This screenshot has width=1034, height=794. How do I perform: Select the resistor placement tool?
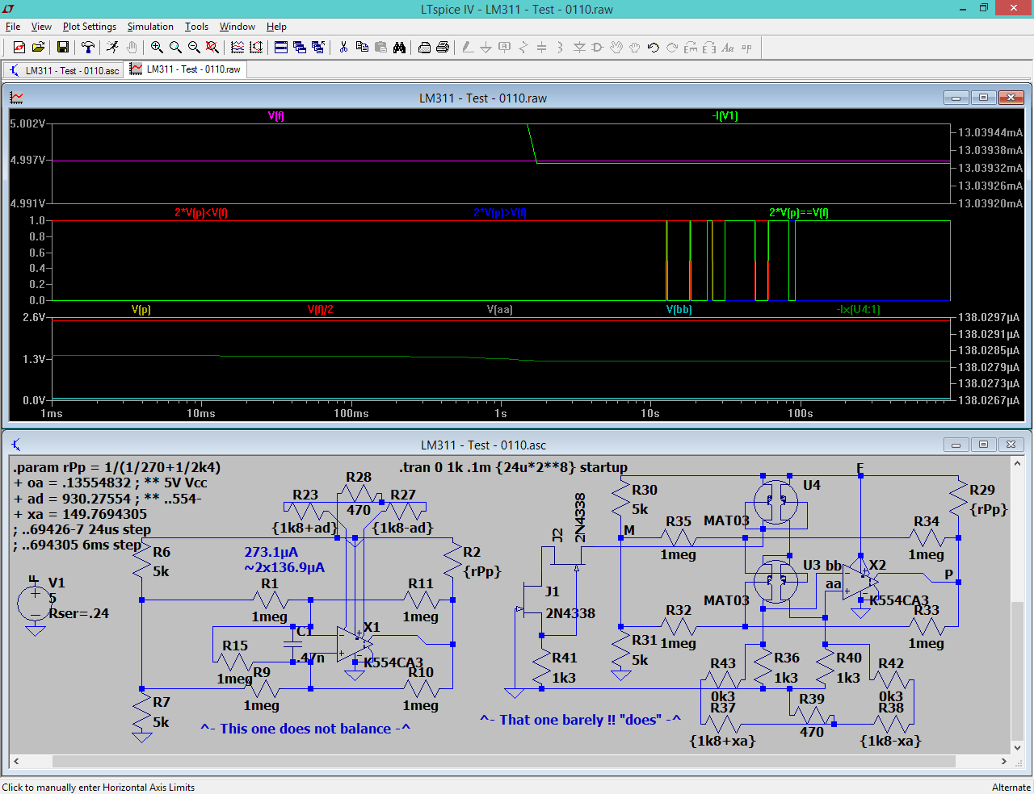click(523, 48)
